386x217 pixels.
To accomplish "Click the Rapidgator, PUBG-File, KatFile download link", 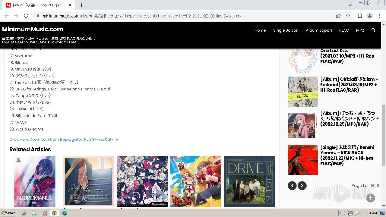I will (x=64, y=139).
